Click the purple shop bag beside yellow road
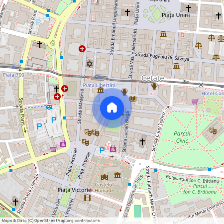Screen dimensions: 224x224 (x=63, y=143)
